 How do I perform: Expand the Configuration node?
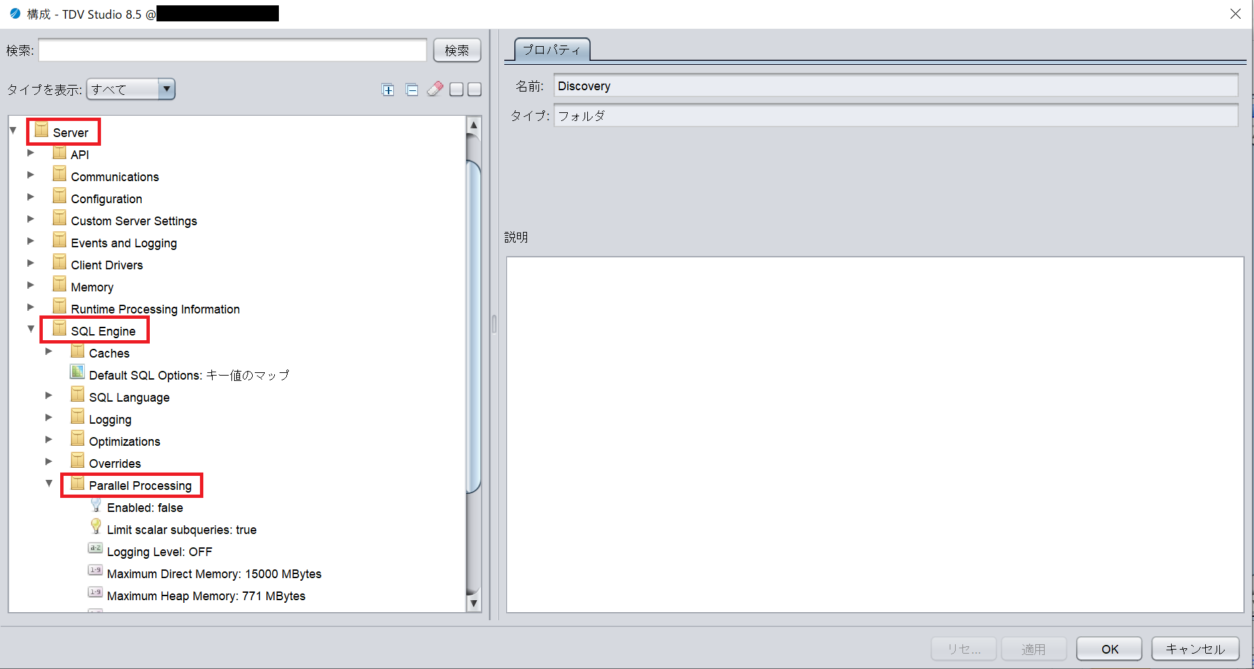[x=31, y=196]
